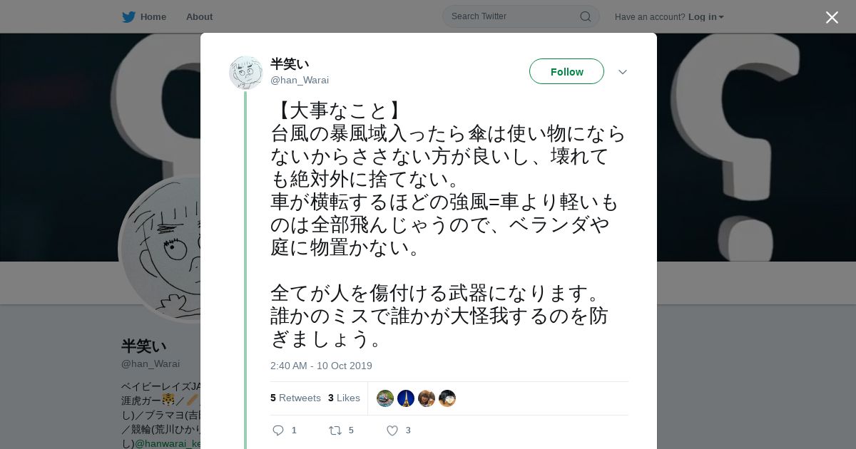Like the tweet with heart icon
The image size is (856, 449).
(x=392, y=430)
